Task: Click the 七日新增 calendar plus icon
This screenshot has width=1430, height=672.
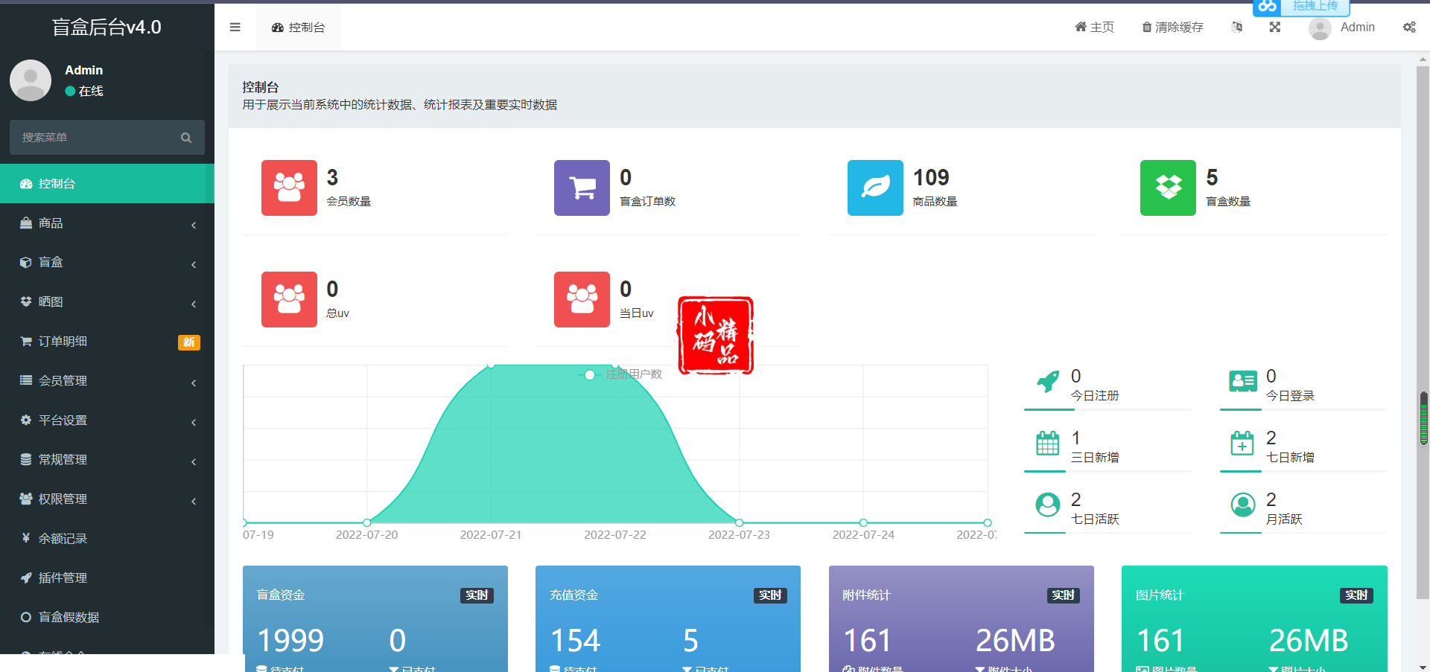Action: click(x=1242, y=444)
